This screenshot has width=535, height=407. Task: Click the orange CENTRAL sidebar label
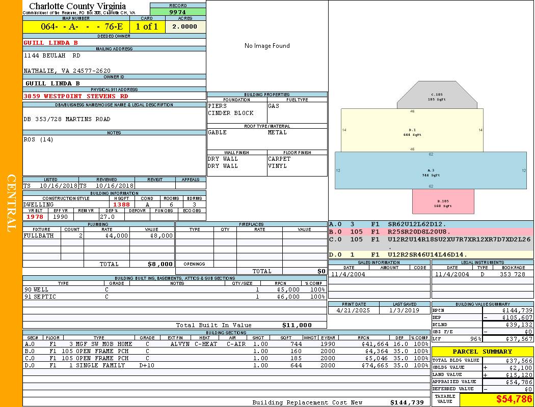pyautogui.click(x=11, y=203)
